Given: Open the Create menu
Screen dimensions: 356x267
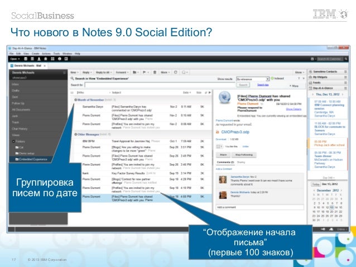Looking at the screenshot, I should (35, 54).
